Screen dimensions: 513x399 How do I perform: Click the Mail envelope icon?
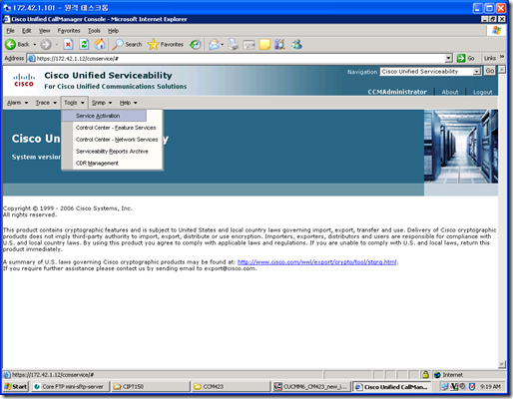coord(214,44)
